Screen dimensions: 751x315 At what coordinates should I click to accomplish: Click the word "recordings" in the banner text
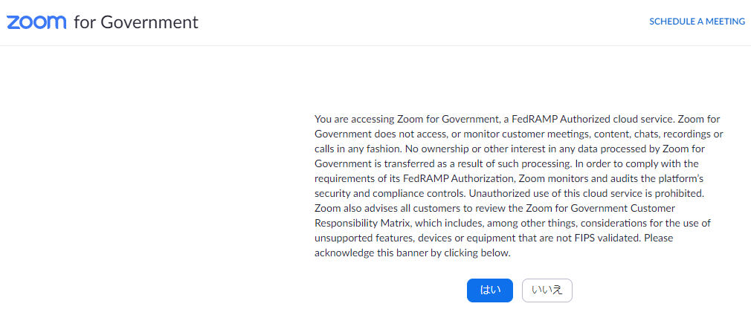[x=687, y=134]
